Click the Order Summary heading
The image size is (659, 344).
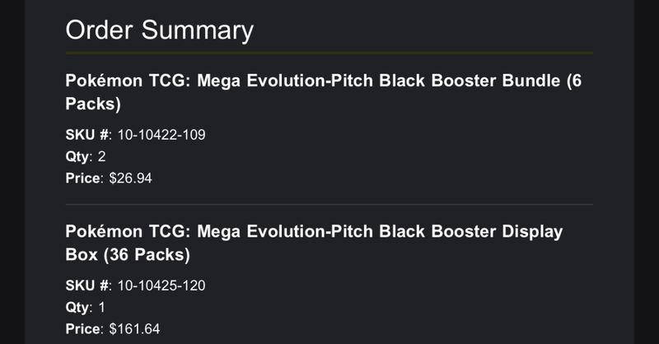click(x=159, y=30)
